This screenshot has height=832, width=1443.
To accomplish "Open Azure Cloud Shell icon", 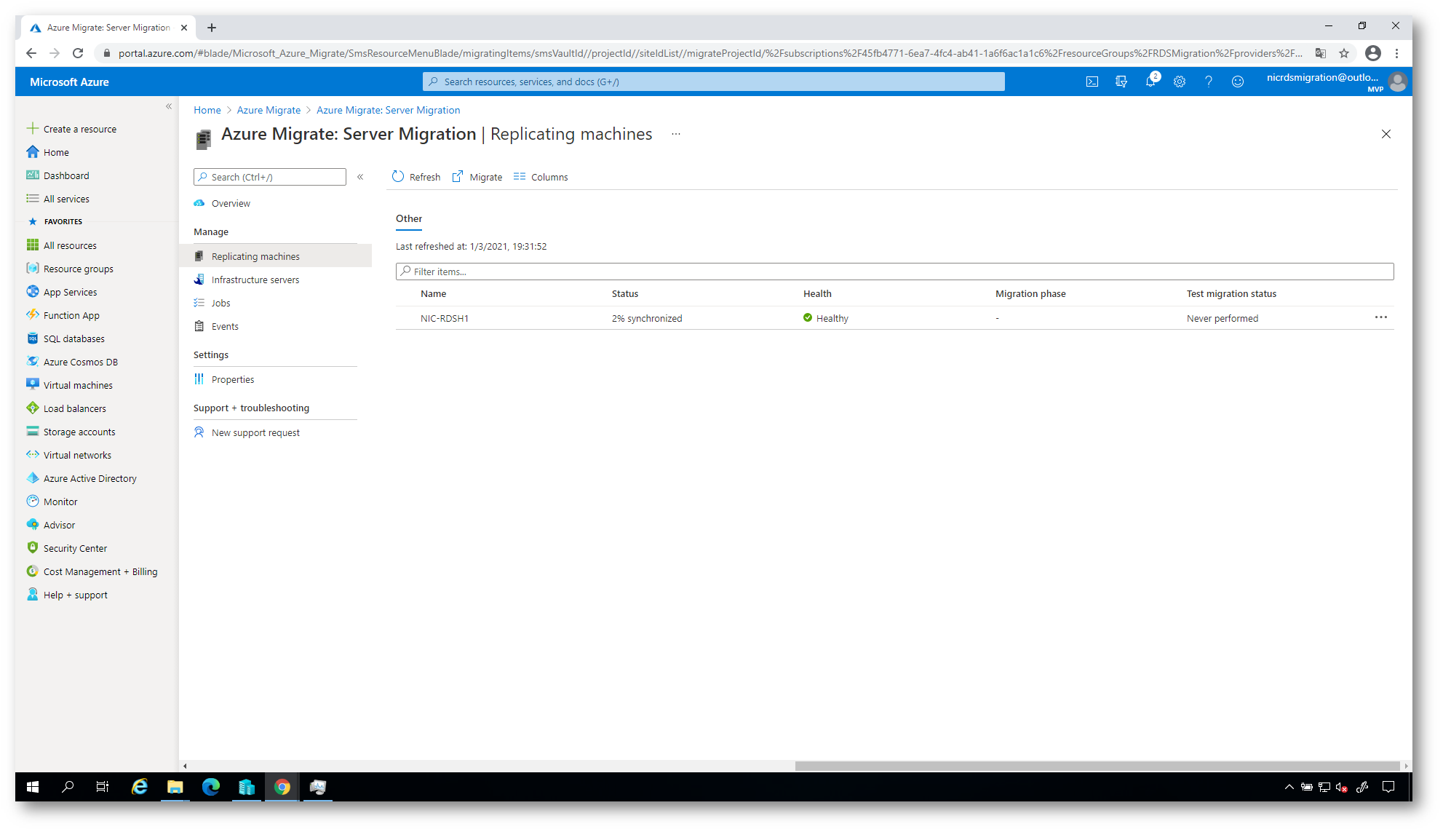I will (x=1092, y=82).
